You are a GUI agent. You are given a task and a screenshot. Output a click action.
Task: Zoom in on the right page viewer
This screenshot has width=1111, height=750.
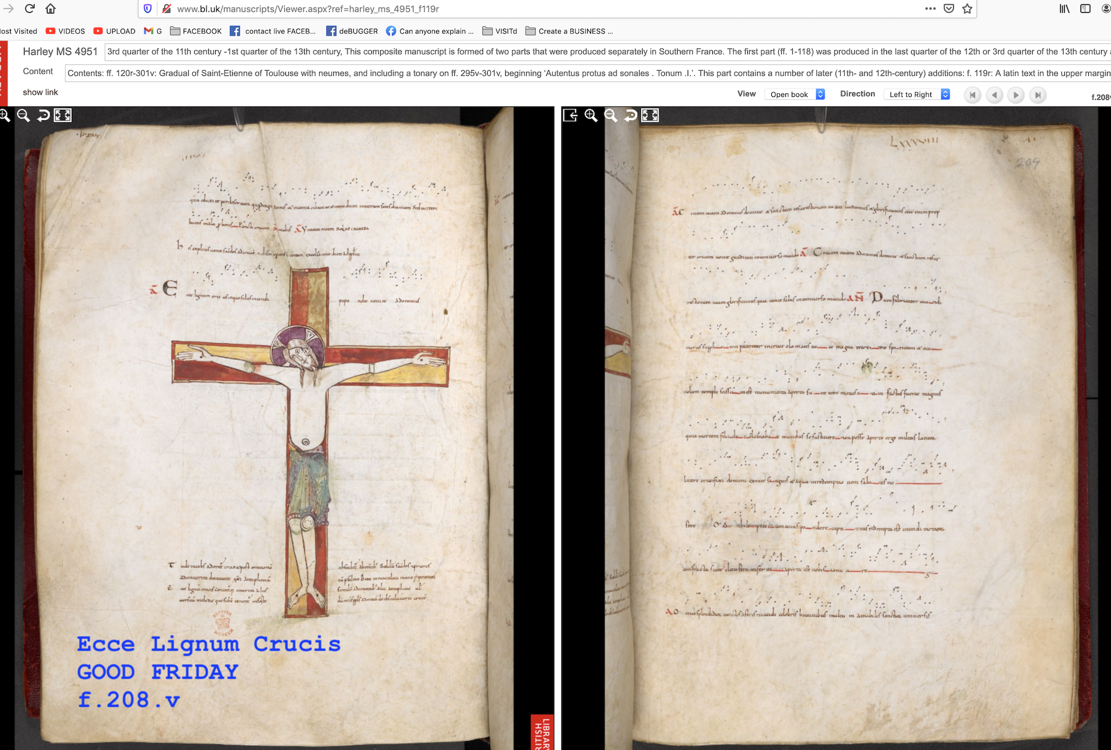(591, 116)
